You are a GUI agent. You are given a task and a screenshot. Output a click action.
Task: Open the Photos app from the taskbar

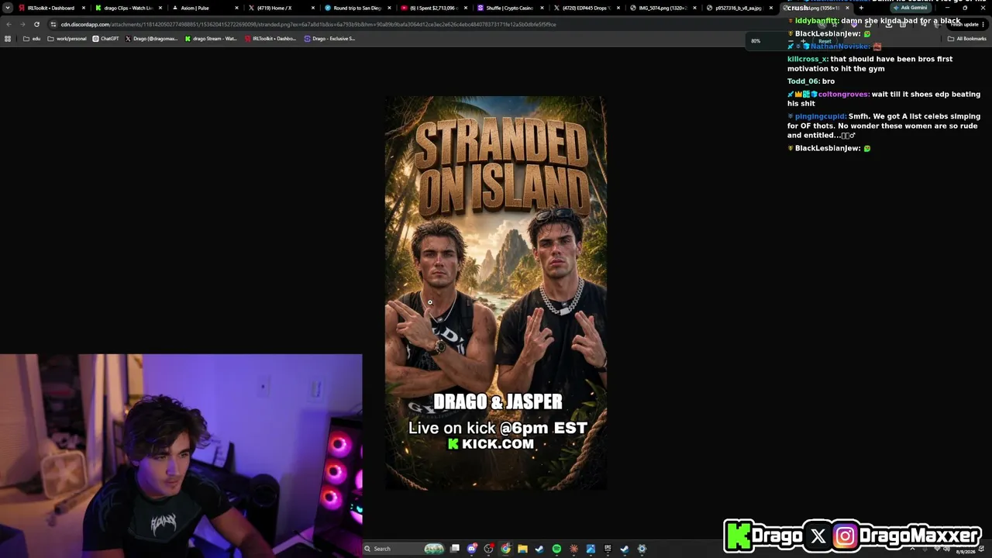pos(591,549)
